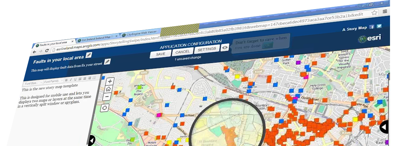Collapse the left description panel arrow

(x=92, y=140)
